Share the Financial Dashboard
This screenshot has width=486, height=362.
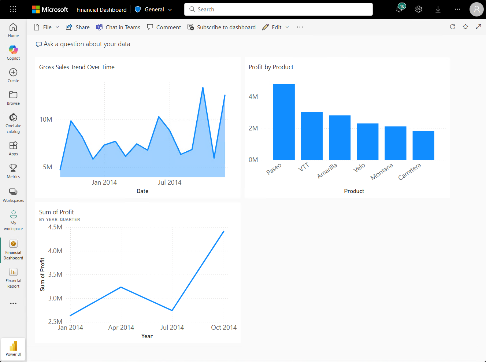77,27
